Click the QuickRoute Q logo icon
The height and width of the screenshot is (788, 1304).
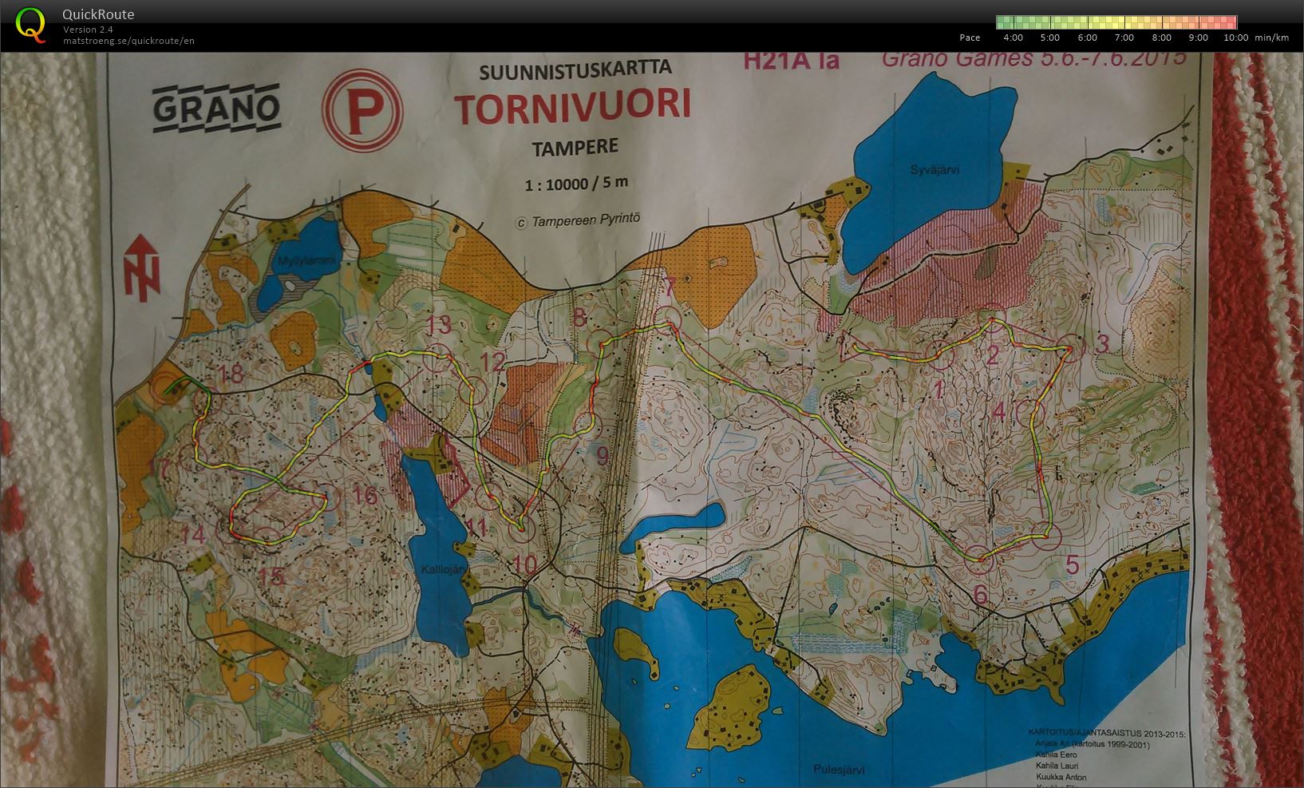(x=30, y=24)
